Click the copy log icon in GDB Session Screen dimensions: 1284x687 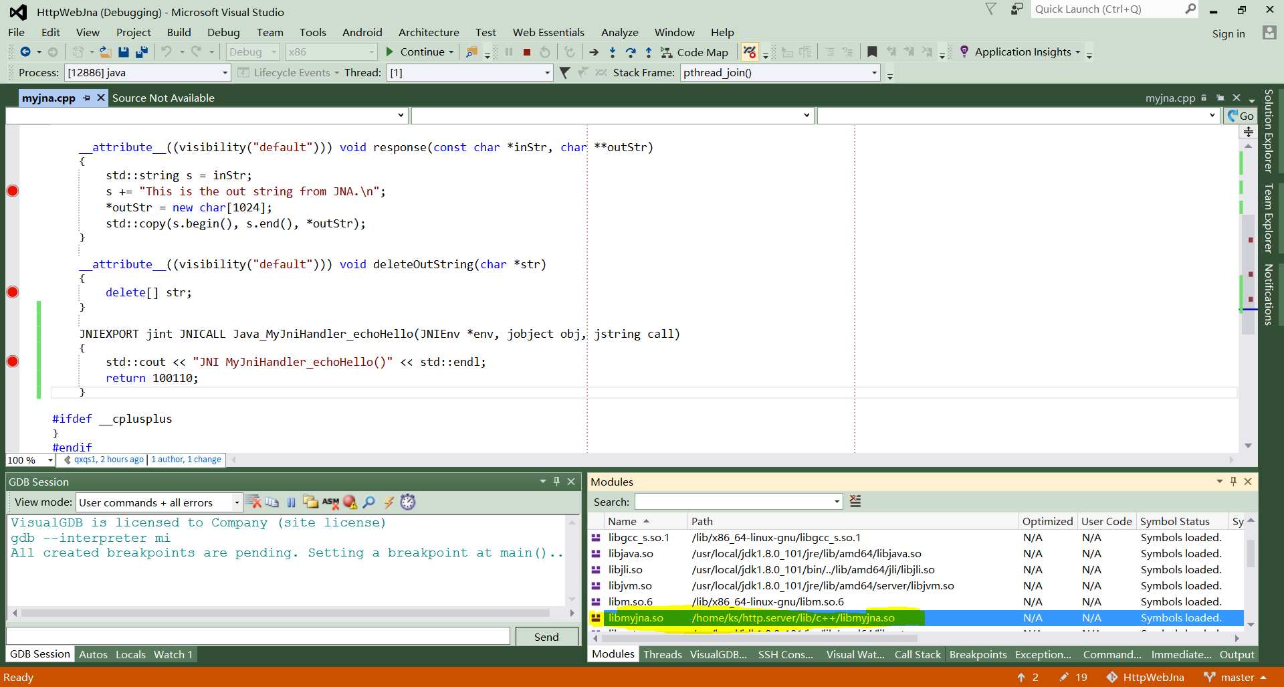pos(272,502)
